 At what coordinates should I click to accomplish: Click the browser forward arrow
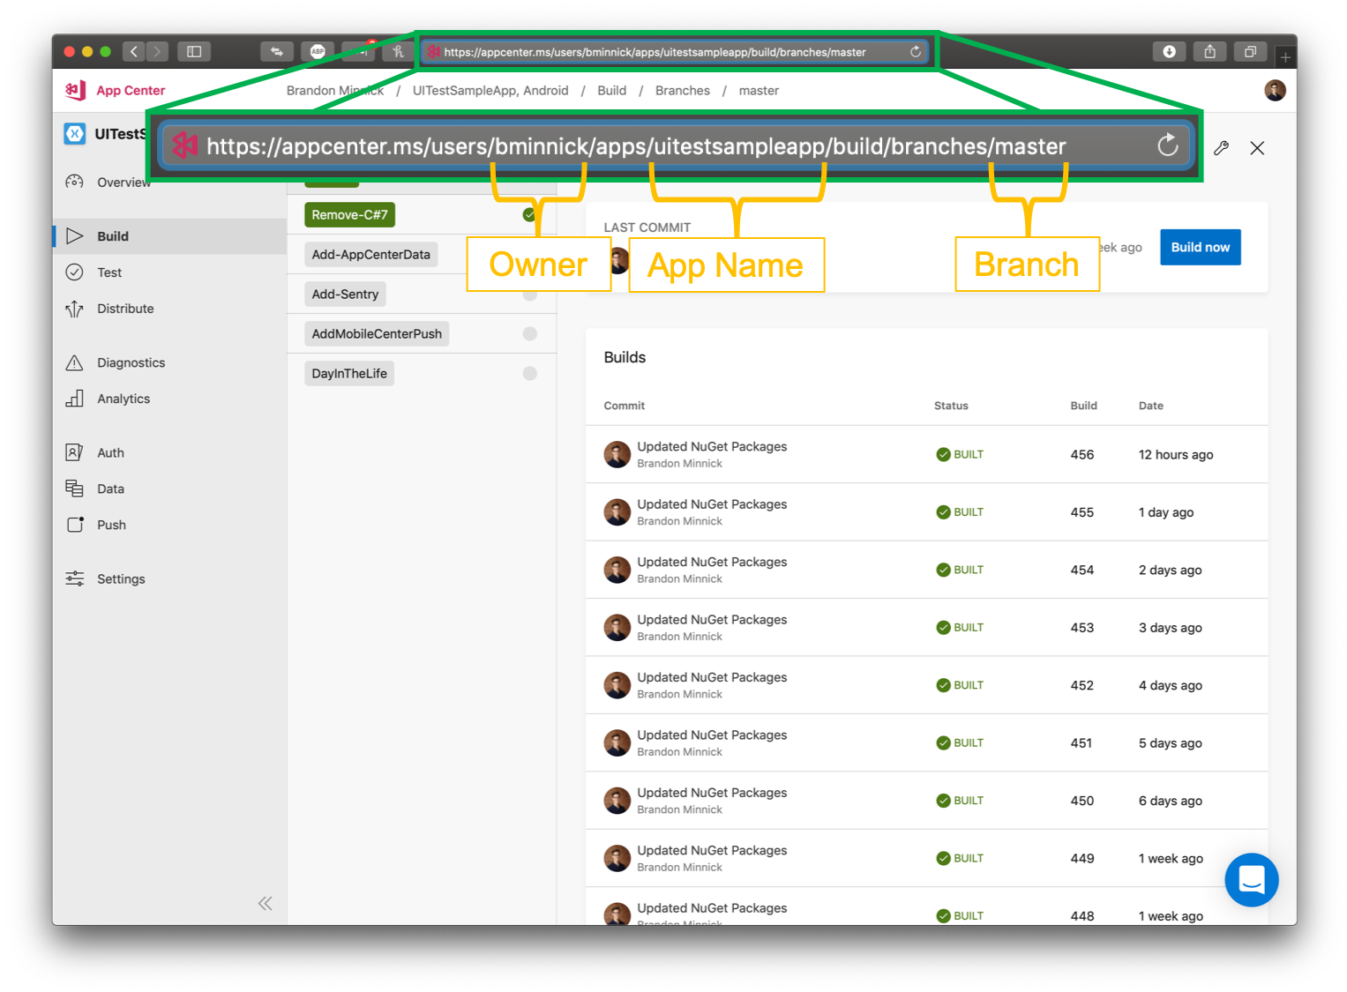[x=157, y=52]
